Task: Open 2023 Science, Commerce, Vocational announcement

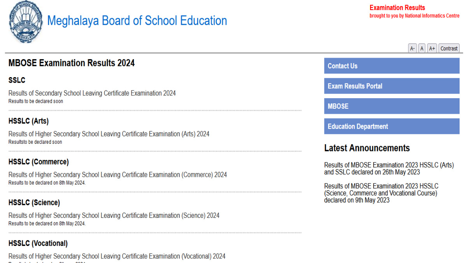Action: [381, 193]
